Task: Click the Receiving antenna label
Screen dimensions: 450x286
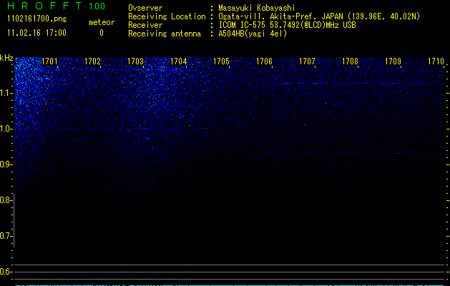Action: point(165,34)
